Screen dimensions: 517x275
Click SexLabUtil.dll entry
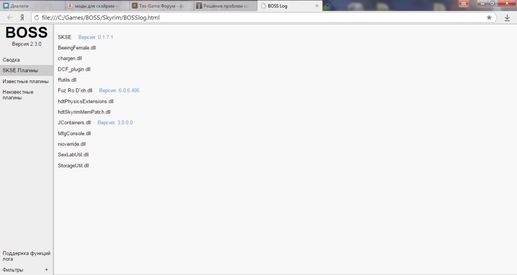pos(73,155)
